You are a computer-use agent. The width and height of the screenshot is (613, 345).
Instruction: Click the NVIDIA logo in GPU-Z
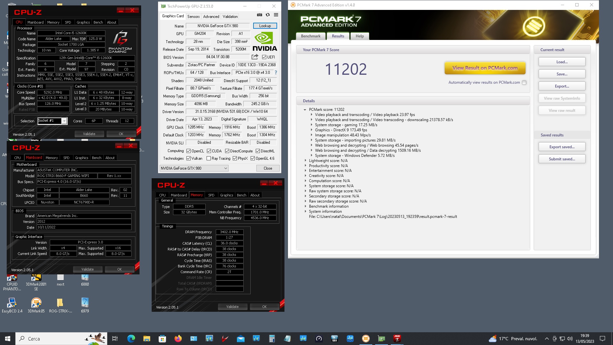[265, 41]
